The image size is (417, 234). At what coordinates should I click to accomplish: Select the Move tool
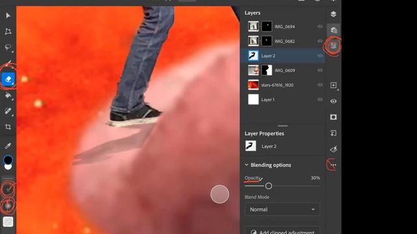[8, 16]
